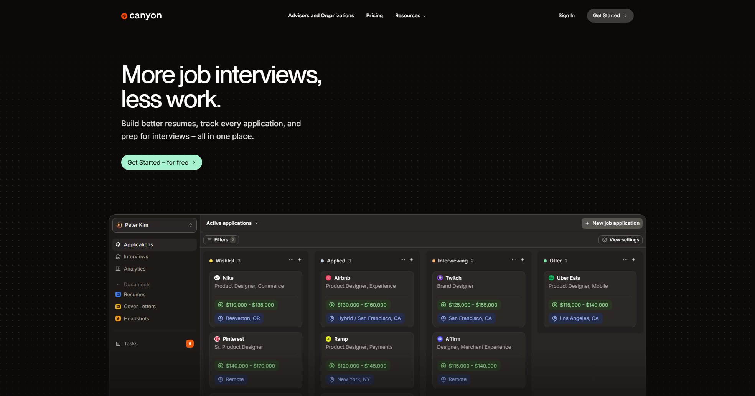
Task: Click the yellow Cover Letters icon
Action: point(118,307)
